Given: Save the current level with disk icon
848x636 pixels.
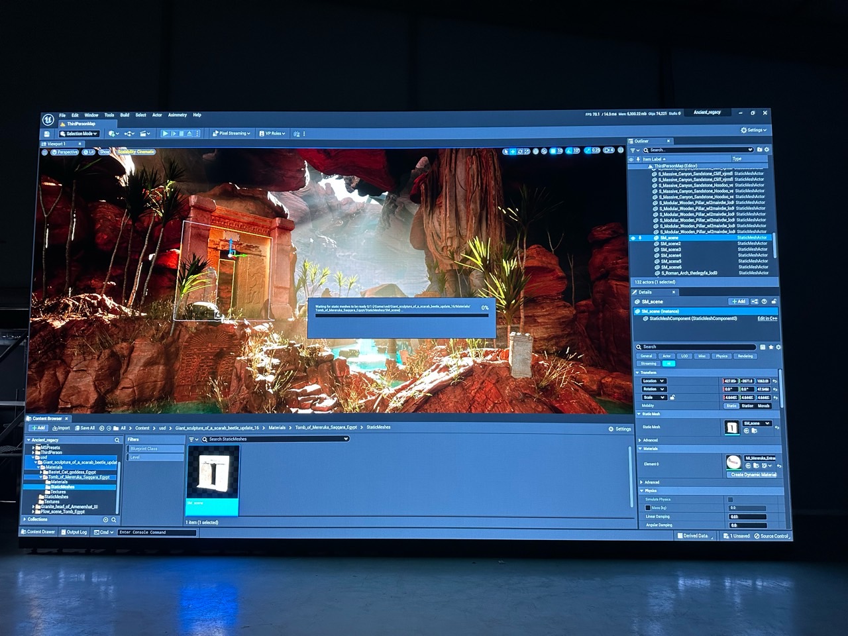Looking at the screenshot, I should [47, 134].
